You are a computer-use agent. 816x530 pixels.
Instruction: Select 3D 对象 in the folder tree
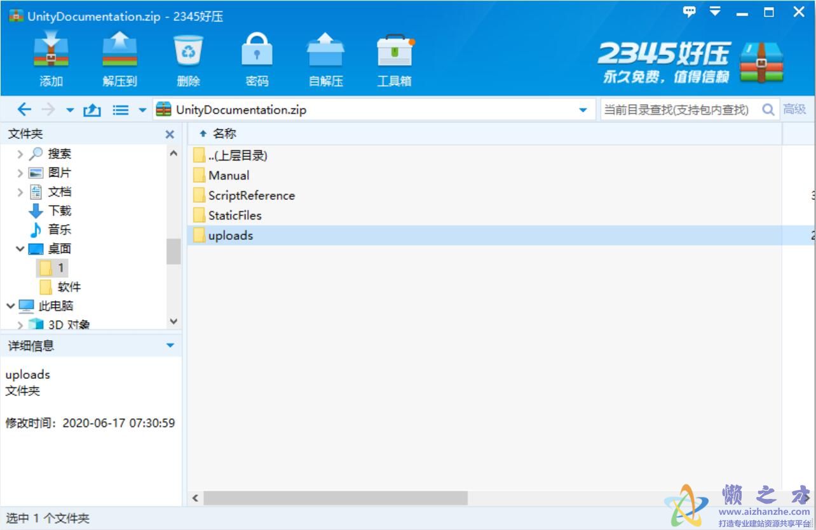point(69,325)
